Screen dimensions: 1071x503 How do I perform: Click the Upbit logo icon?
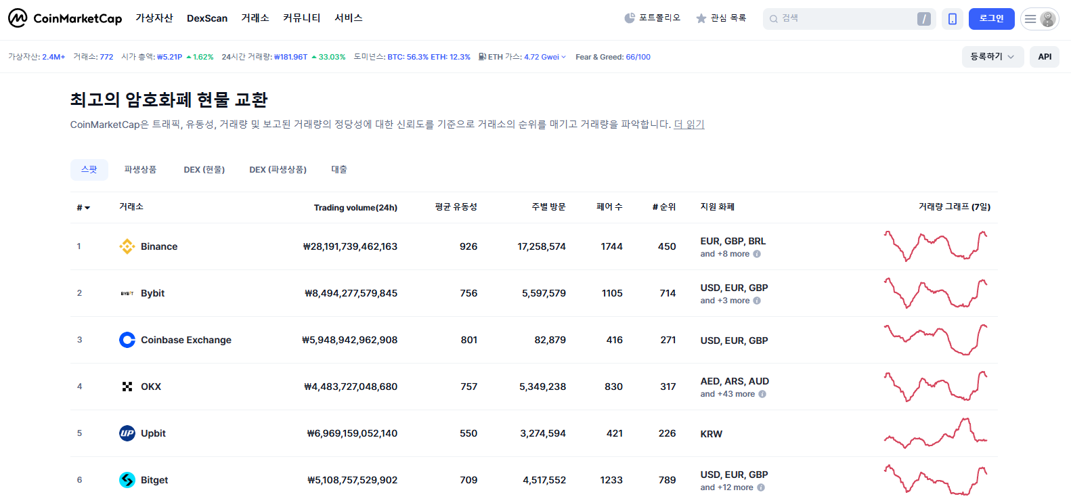point(127,433)
